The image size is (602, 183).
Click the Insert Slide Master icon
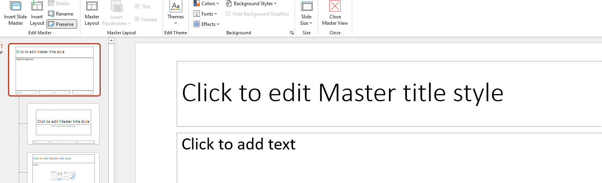click(x=16, y=6)
